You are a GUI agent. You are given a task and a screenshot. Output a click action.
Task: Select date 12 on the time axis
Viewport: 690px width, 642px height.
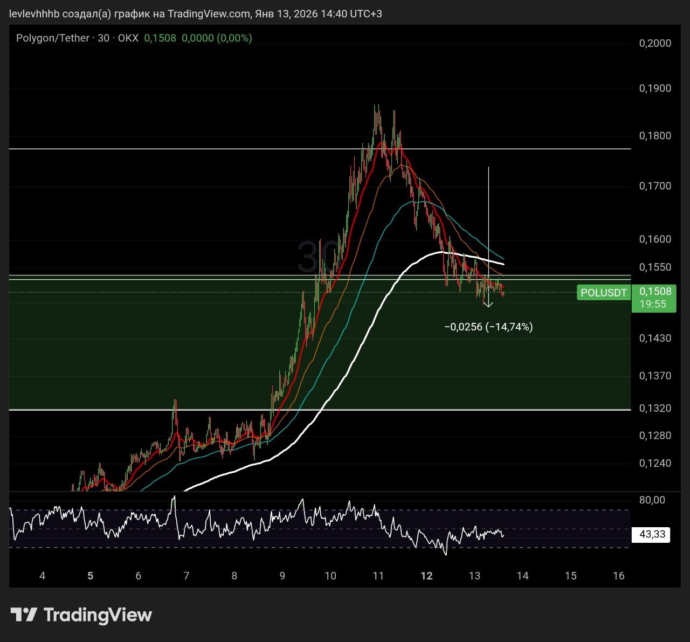[426, 576]
